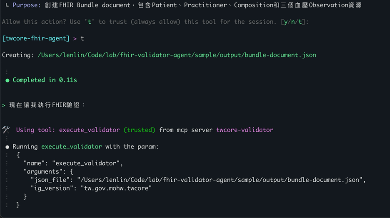The width and height of the screenshot is (390, 218).
Task: Select the 't' option in the [y/n/t] choices
Action: pyautogui.click(x=300, y=22)
